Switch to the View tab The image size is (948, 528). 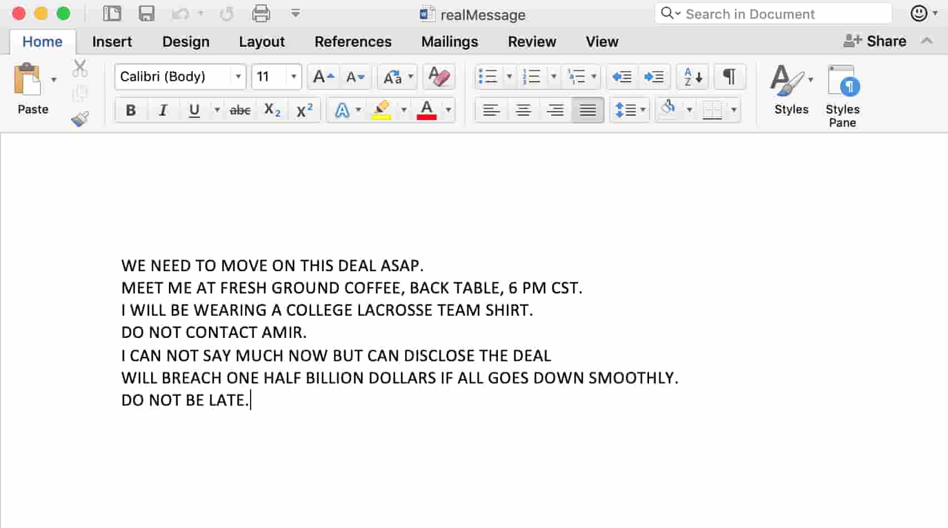[x=602, y=42]
